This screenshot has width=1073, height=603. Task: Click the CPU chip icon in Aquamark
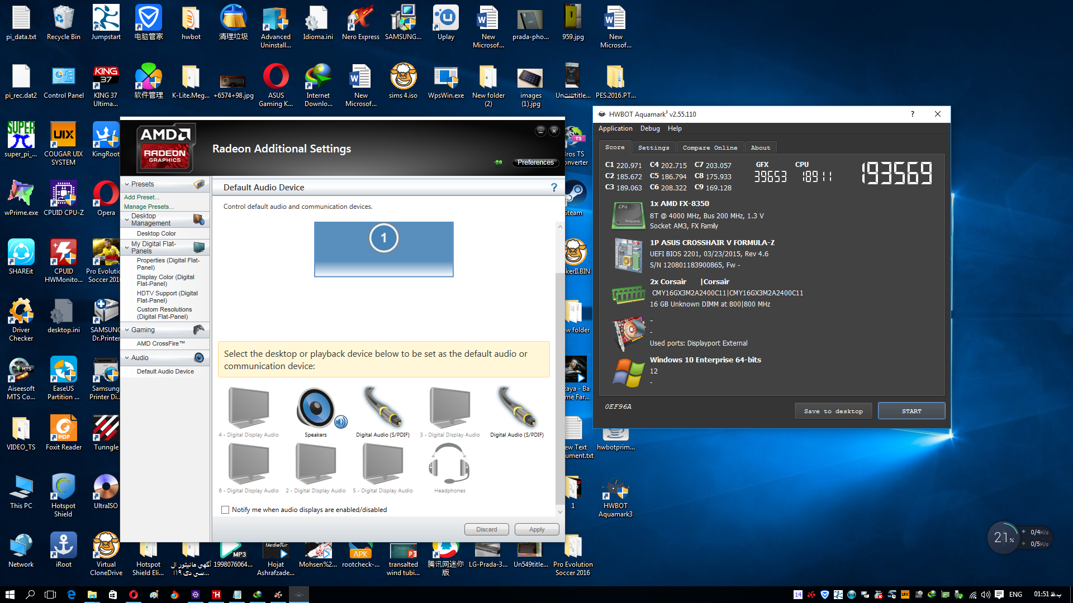click(628, 216)
